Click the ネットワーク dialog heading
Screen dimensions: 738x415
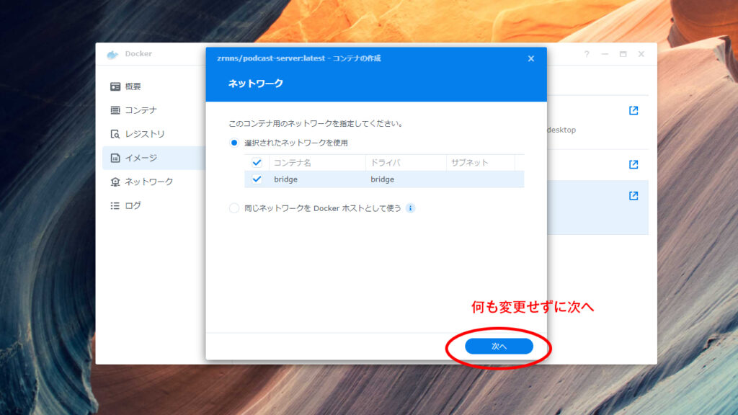click(256, 84)
